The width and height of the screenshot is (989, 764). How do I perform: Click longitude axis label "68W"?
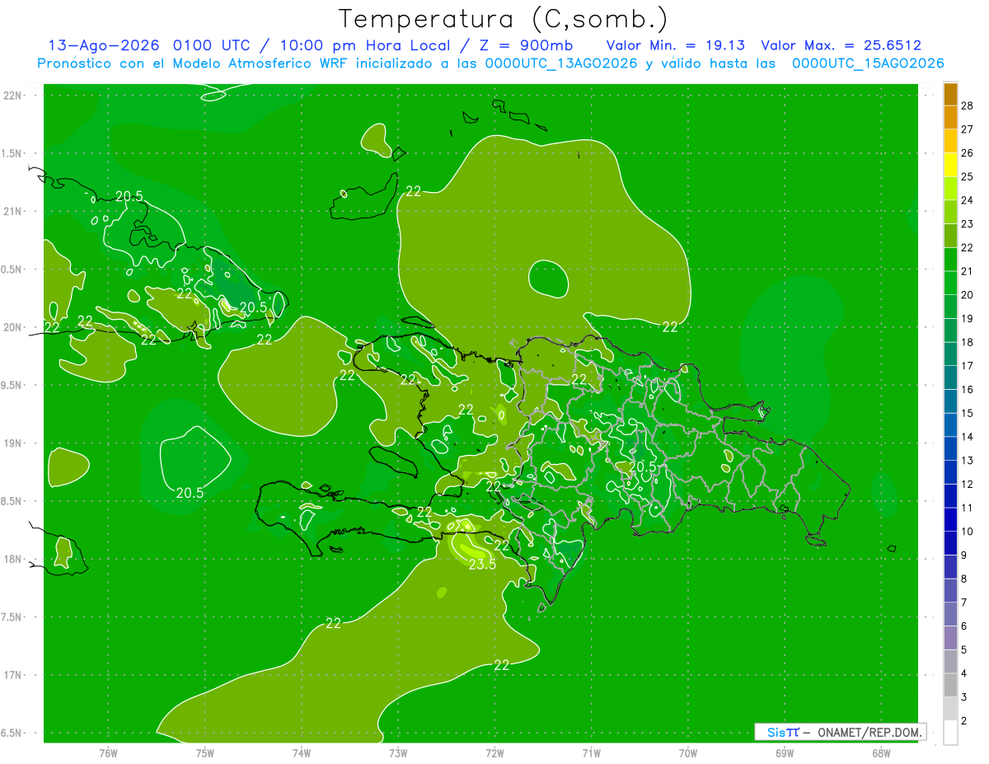(880, 752)
